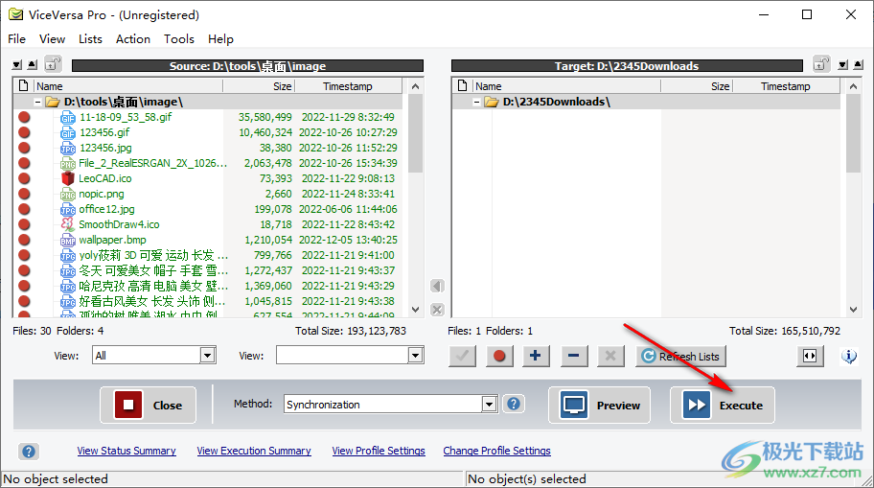Viewport: 874px width, 488px height.
Task: Select SmoothDraw4.ico file name
Action: [x=119, y=224]
